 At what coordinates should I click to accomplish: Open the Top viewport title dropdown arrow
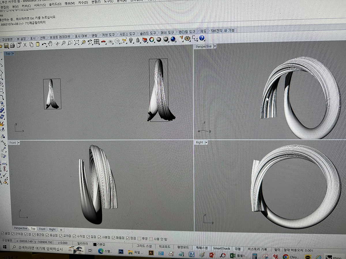(x=13, y=54)
